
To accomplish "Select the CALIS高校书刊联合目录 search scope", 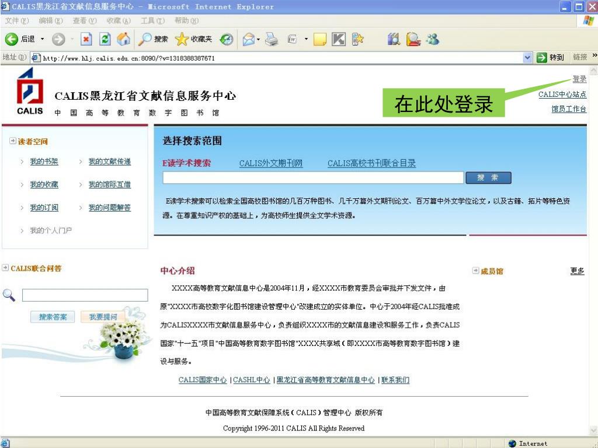I will click(x=371, y=163).
